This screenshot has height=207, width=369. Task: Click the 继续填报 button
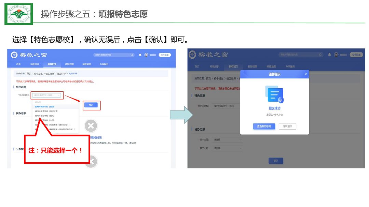(287, 127)
